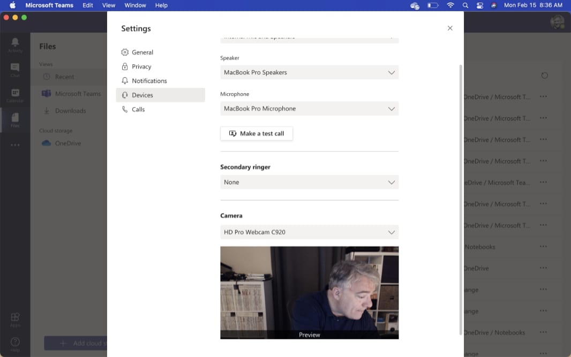Switch to the Privacy settings tab
This screenshot has width=571, height=357.
point(141,66)
